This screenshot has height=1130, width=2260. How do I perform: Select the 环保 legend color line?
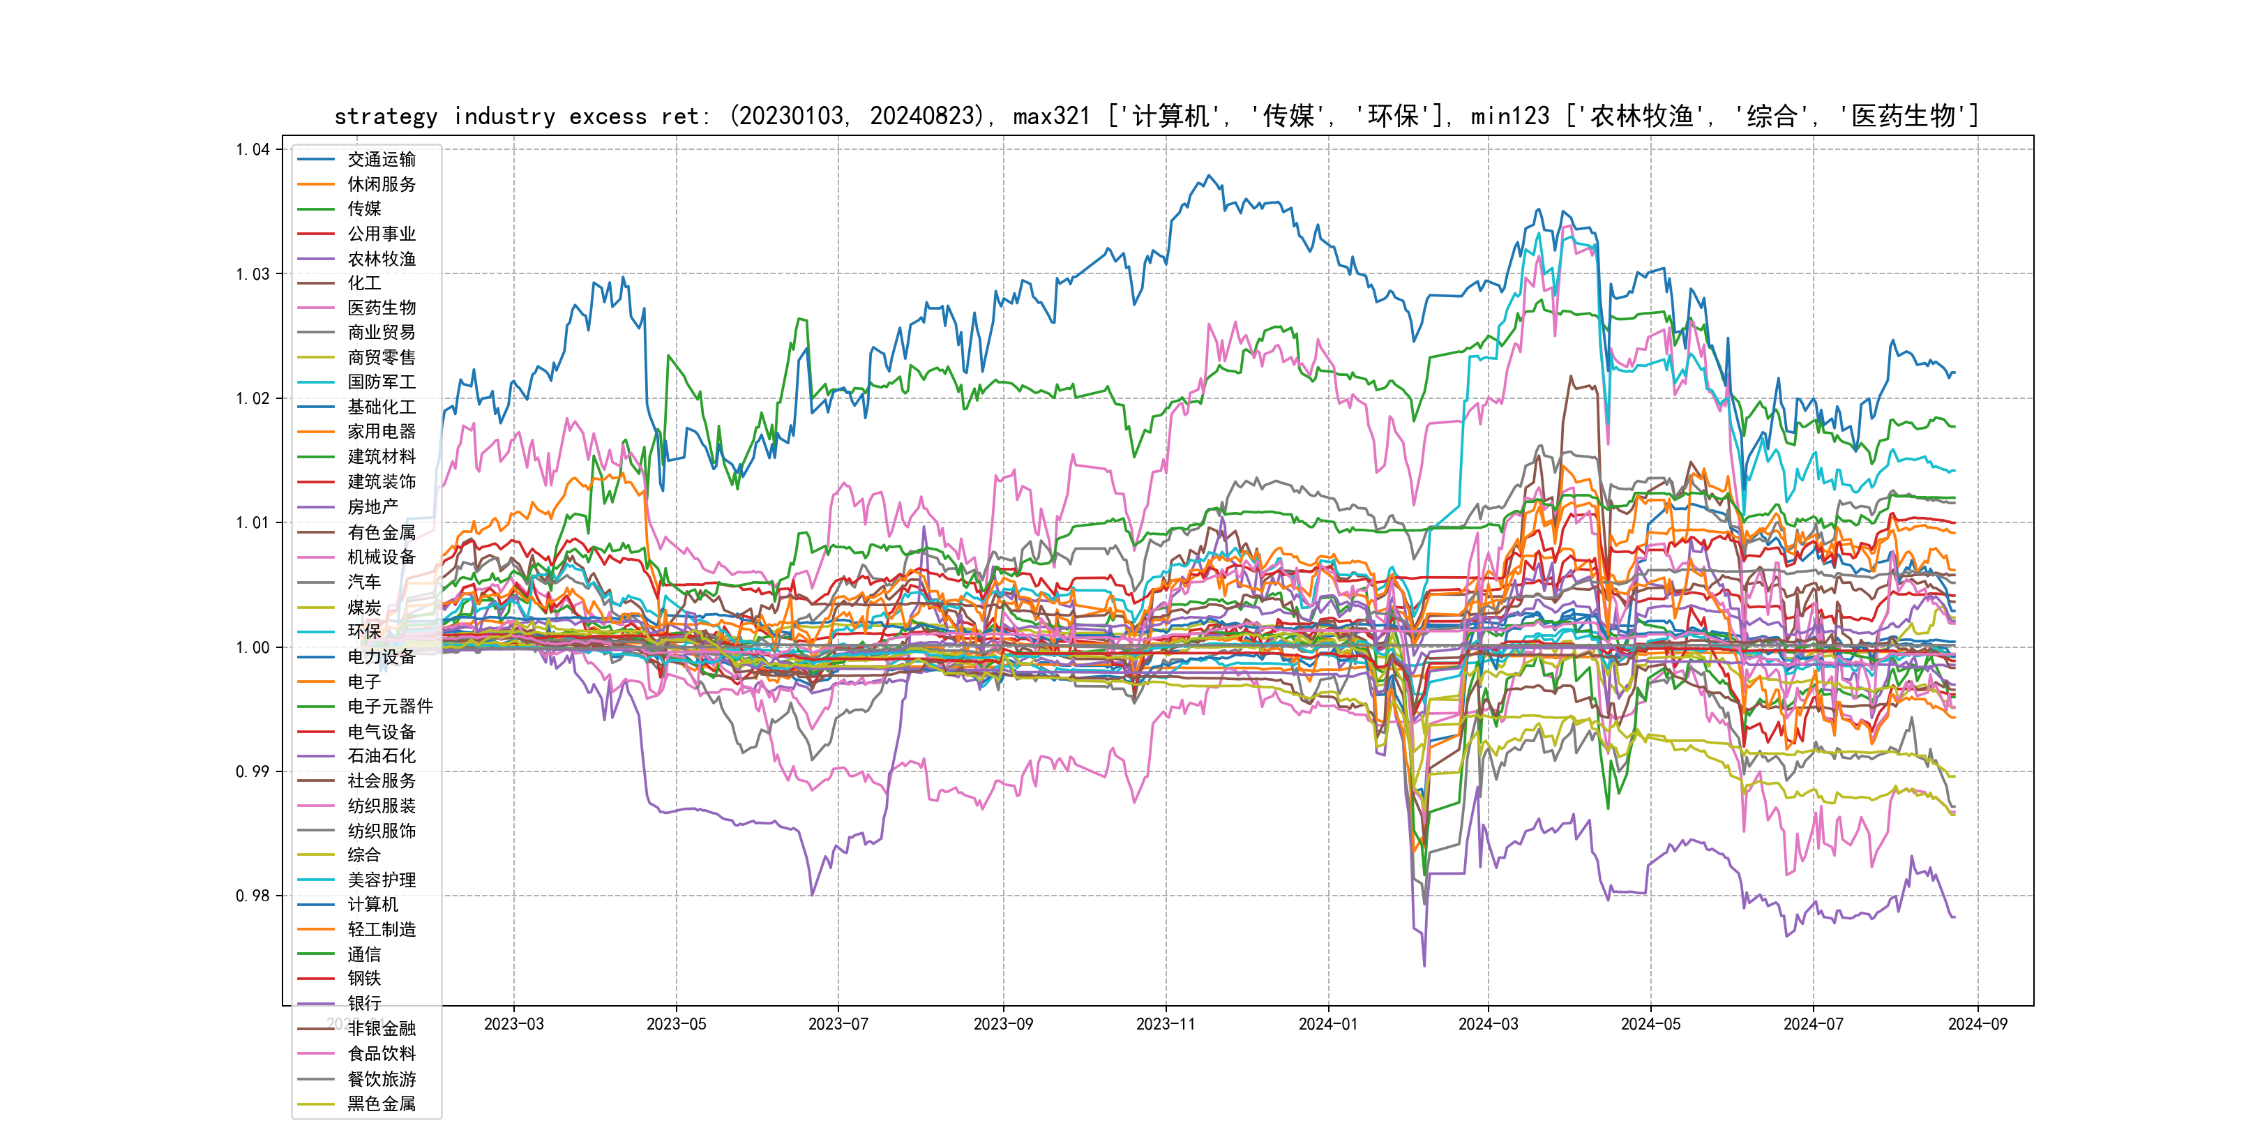316,632
